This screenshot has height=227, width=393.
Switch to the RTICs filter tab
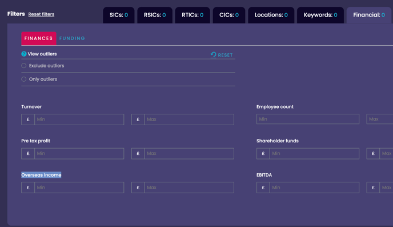pos(193,15)
